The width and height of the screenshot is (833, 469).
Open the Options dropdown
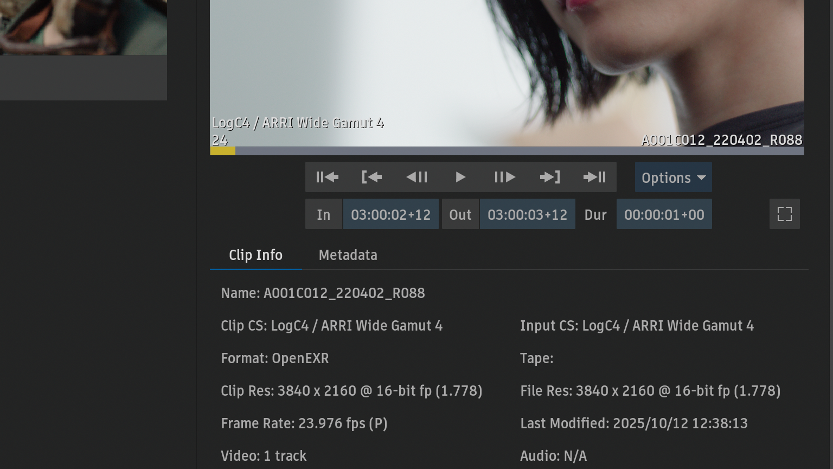[673, 178]
